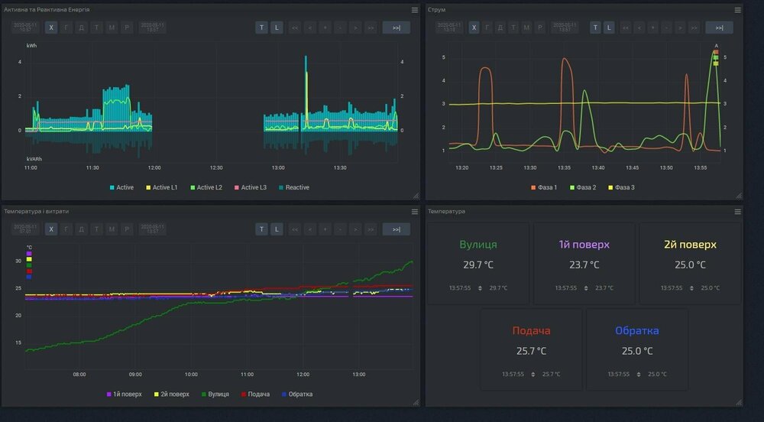Open start date picker in energy panel
764x422 pixels.
(25, 28)
